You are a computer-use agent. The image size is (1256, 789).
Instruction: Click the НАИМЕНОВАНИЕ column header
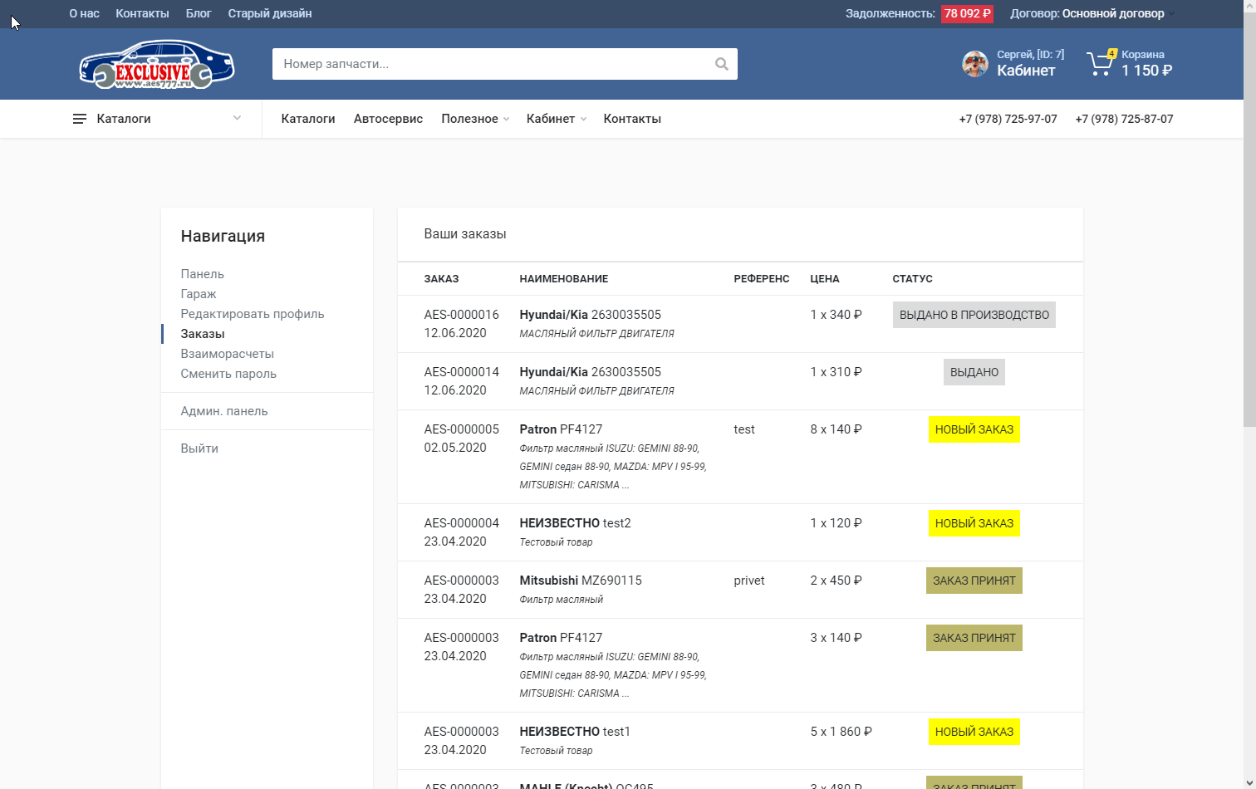click(x=564, y=279)
